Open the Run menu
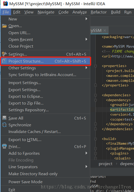The image size is (134, 192). pyautogui.click(x=128, y=12)
